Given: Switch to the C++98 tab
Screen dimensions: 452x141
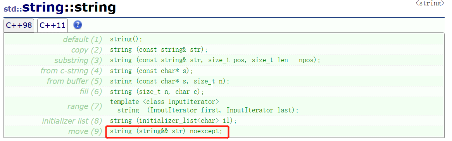Looking at the screenshot, I should [19, 25].
